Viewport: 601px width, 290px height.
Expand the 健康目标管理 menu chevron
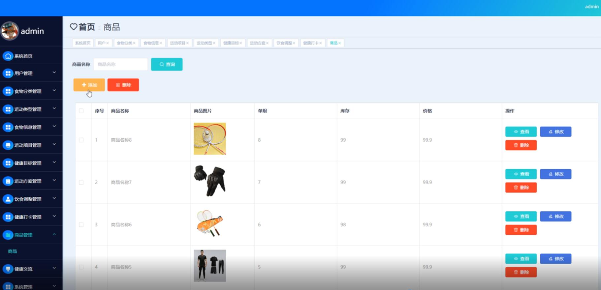[x=54, y=162]
